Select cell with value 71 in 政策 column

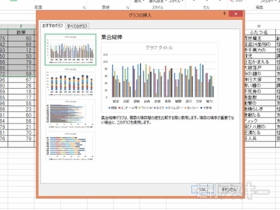21,68
